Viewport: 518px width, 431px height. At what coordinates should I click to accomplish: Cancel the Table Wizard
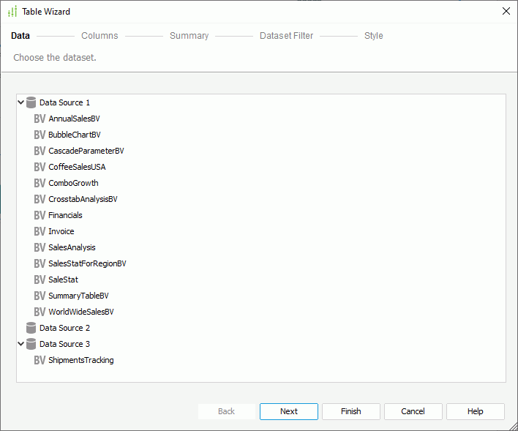[x=413, y=411]
